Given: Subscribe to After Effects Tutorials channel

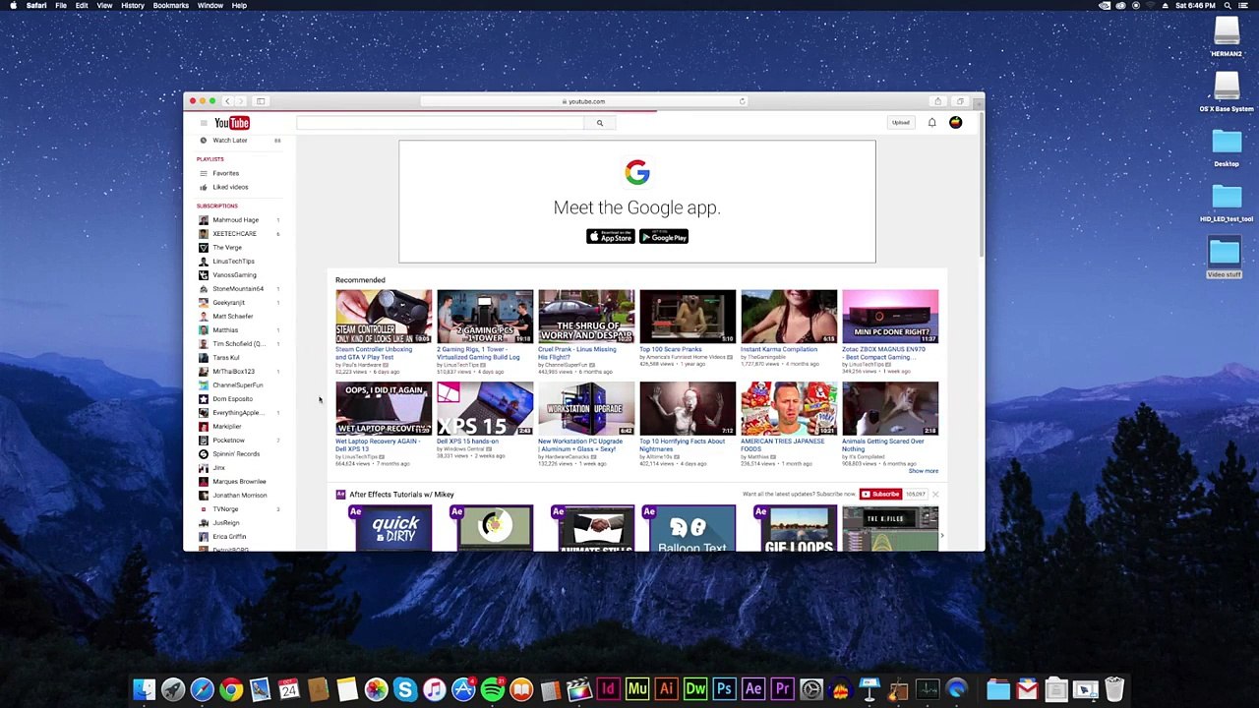Looking at the screenshot, I should coord(880,495).
